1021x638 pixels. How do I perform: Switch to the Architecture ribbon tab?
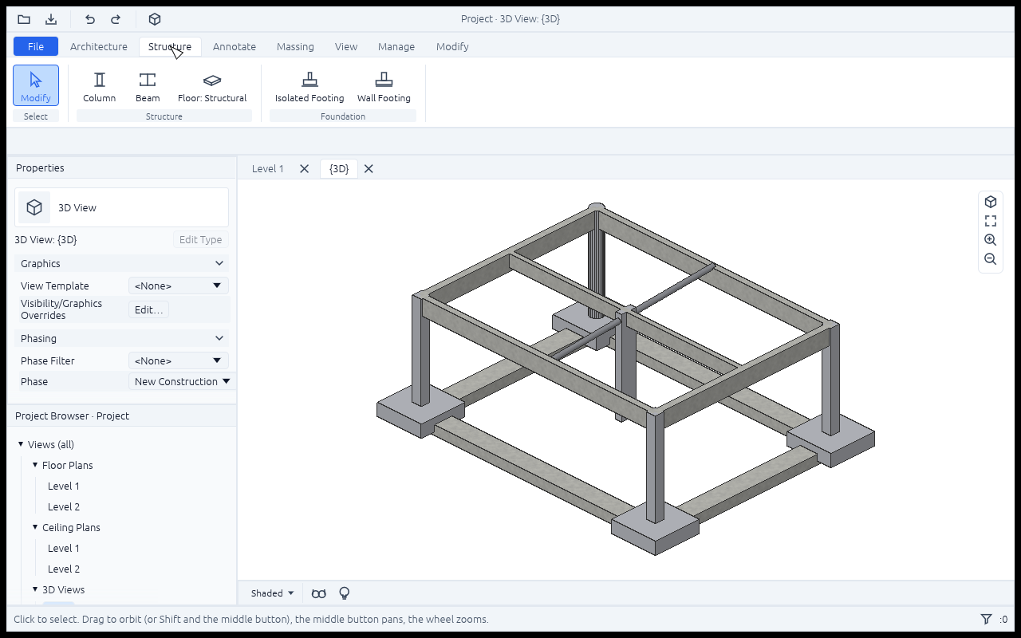coord(99,46)
